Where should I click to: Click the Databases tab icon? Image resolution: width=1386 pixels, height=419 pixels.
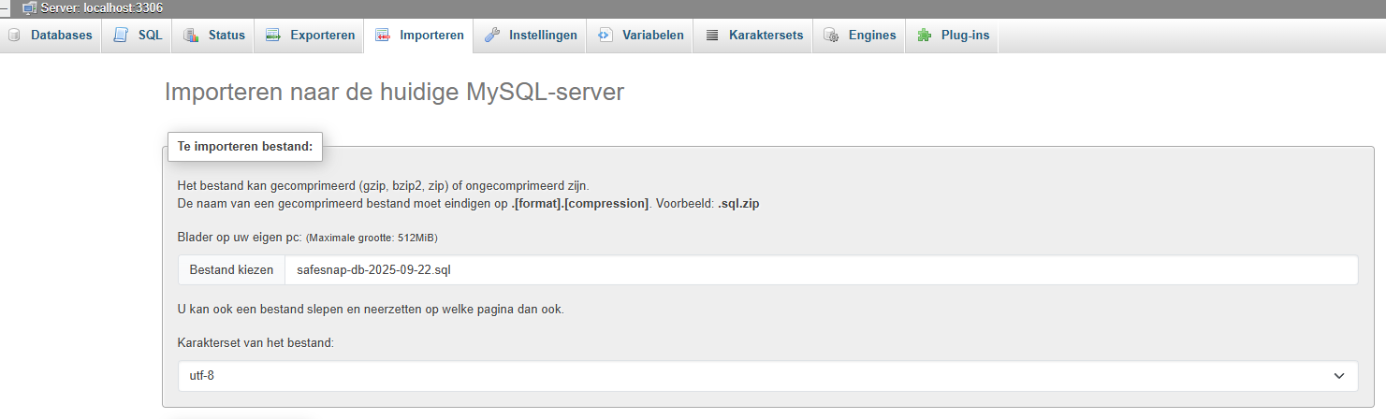(14, 36)
